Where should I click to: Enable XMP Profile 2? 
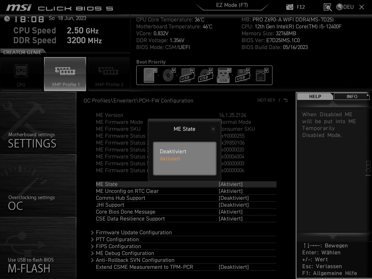click(109, 74)
